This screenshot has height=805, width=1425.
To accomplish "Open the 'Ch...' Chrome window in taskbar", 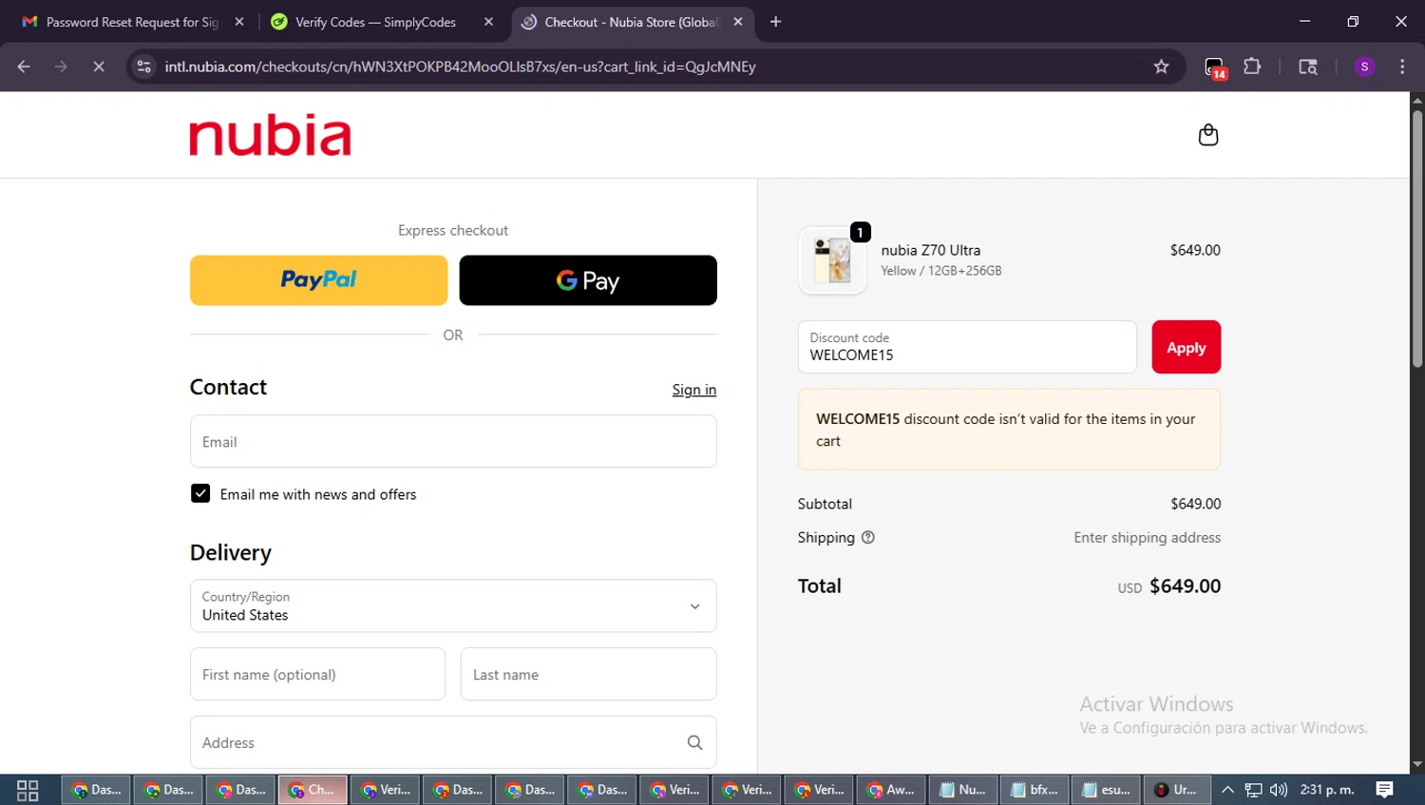I will click(x=313, y=790).
